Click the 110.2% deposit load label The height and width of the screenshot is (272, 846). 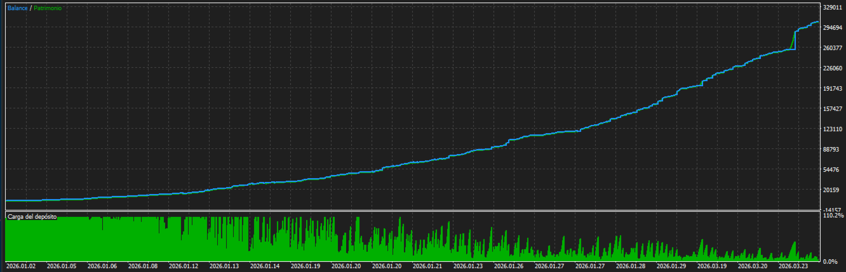[833, 216]
